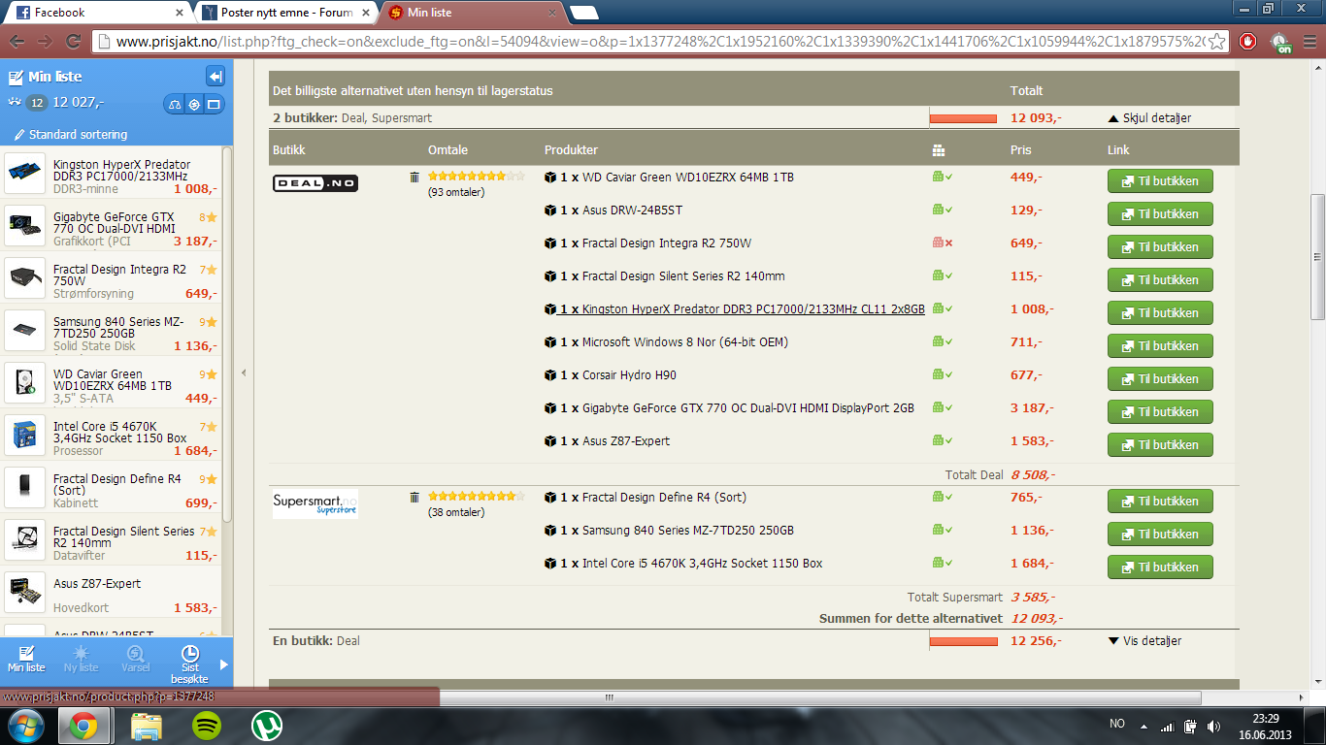1326x745 pixels.
Task: Reload the page in Chrome
Action: [73, 42]
